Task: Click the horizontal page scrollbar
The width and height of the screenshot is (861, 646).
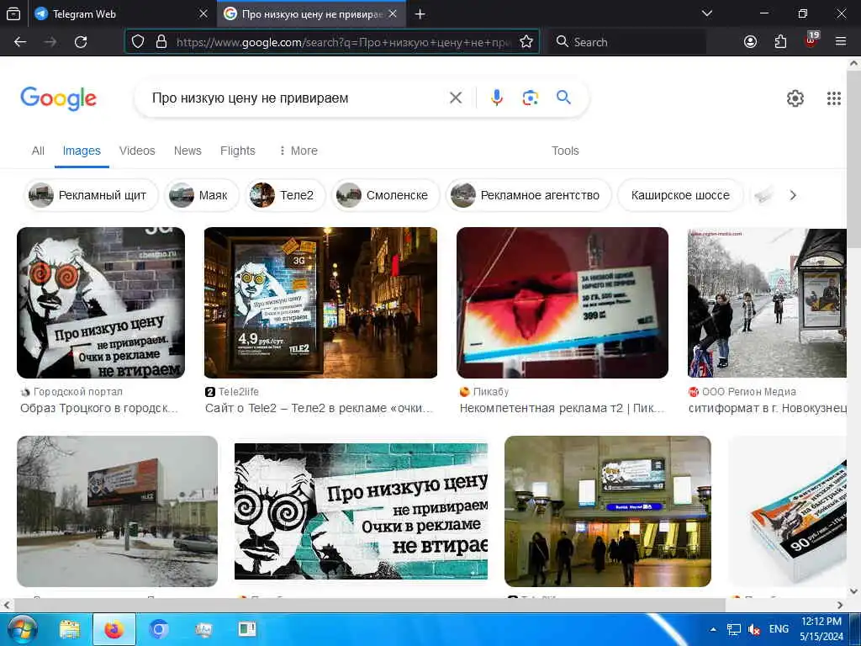Action: tap(369, 605)
